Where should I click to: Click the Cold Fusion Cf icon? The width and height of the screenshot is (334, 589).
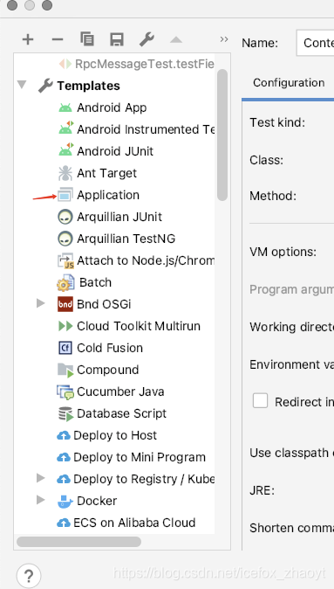(65, 348)
